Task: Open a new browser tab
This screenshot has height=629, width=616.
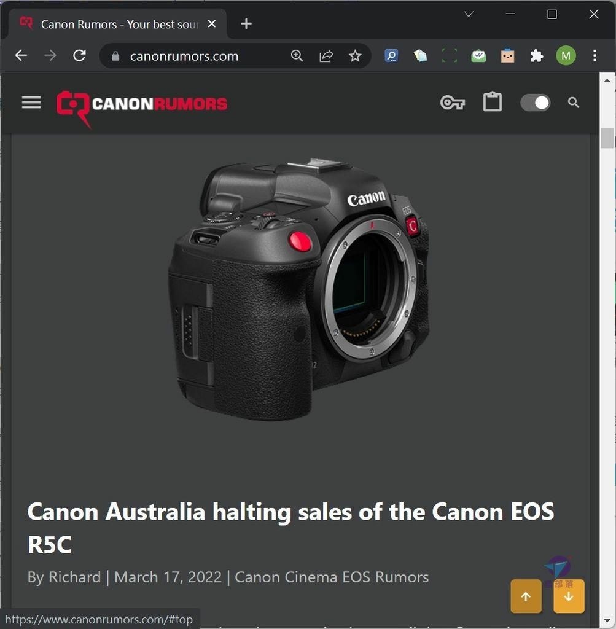Action: (x=246, y=24)
